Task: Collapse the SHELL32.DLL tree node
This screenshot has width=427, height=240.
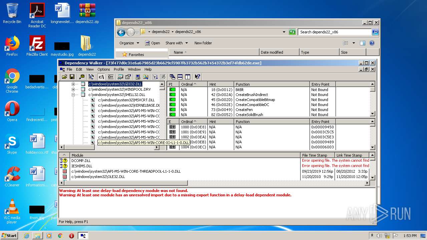Action: pos(73,95)
